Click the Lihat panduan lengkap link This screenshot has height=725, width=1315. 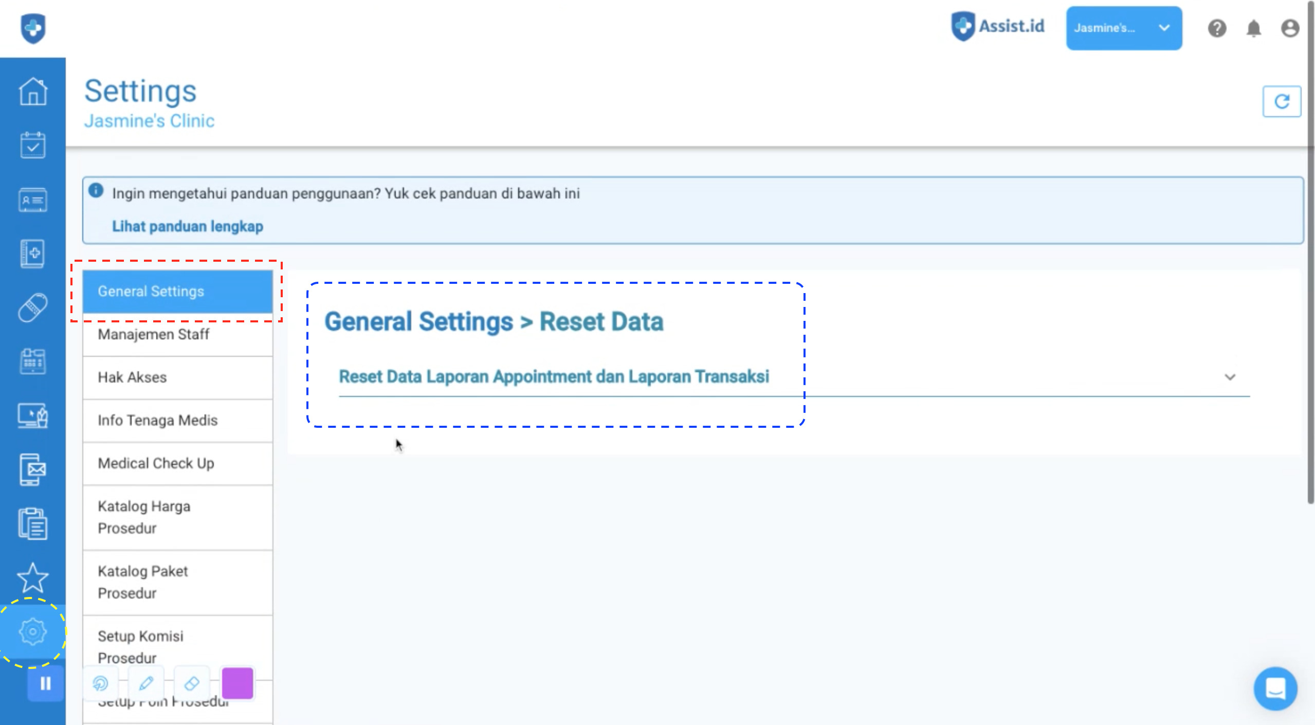(188, 226)
